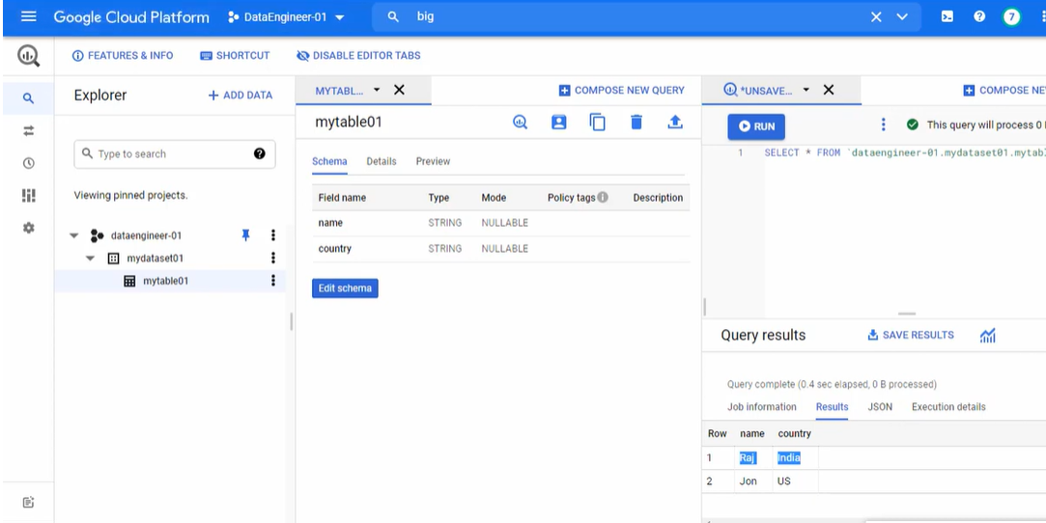
Task: Click Compose New Query above mytable01
Action: tap(622, 90)
